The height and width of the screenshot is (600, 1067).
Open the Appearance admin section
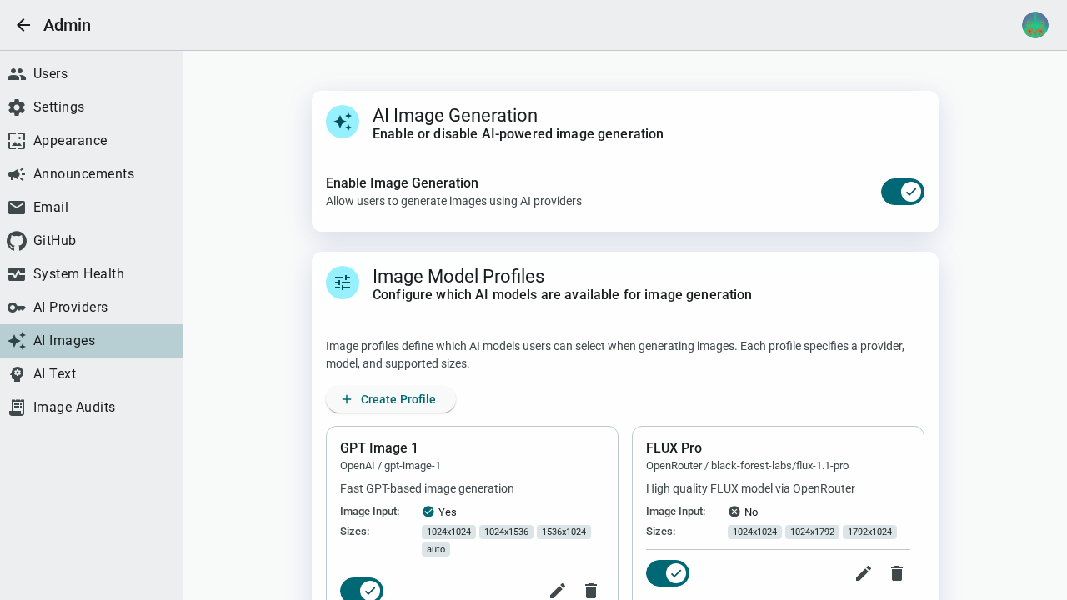click(x=91, y=141)
